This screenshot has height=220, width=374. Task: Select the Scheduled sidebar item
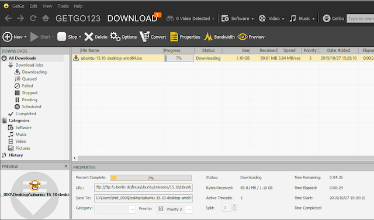[32, 106]
